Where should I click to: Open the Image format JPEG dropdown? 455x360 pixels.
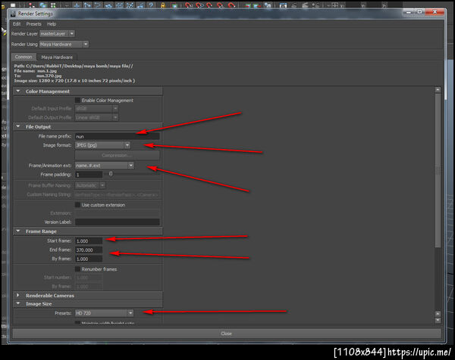(x=102, y=145)
